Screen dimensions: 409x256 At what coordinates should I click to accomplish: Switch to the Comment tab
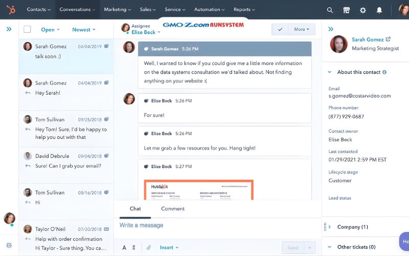[173, 209]
